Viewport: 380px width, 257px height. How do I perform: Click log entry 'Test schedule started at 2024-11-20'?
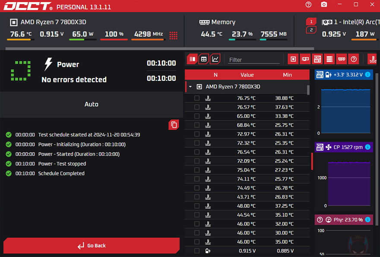click(x=89, y=135)
